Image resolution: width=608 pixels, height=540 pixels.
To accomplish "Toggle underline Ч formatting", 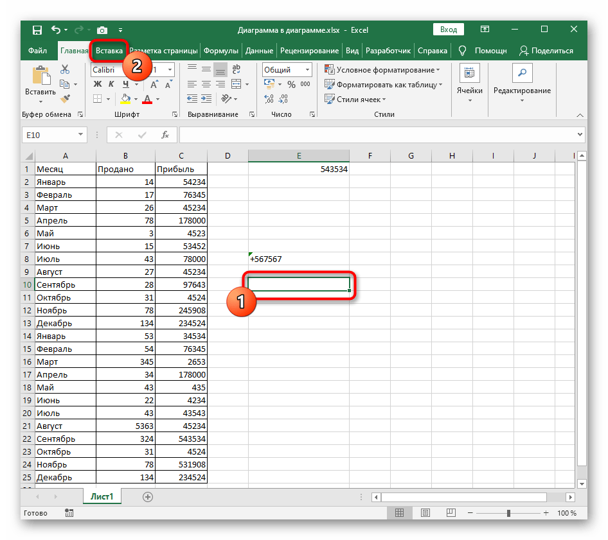I will click(125, 84).
